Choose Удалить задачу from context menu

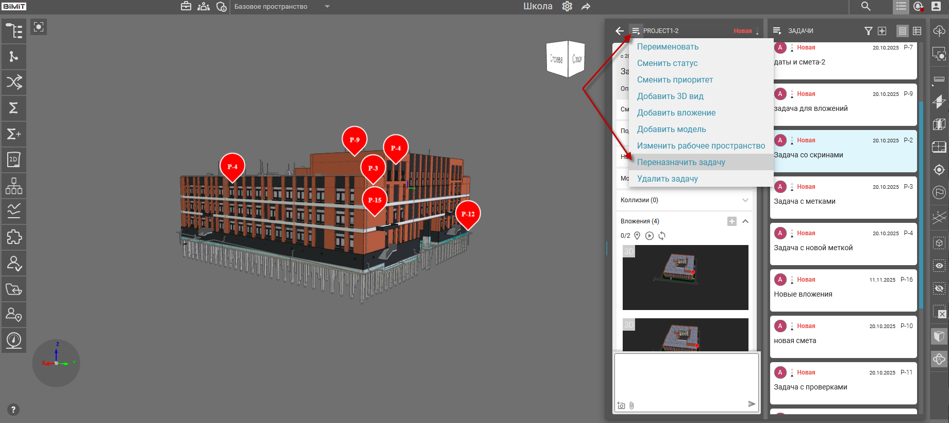pos(667,178)
